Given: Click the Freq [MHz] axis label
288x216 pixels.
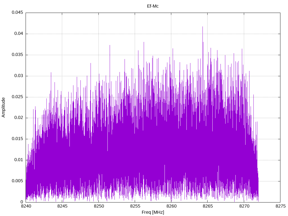Looking at the screenshot, I should 153,212.
